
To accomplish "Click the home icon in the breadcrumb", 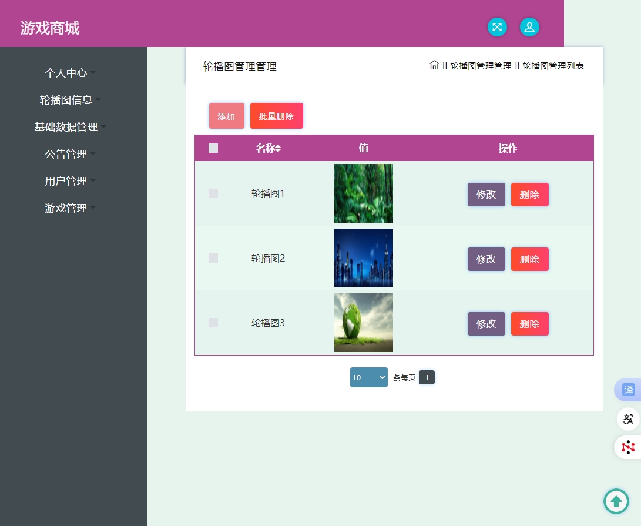I will [x=434, y=65].
